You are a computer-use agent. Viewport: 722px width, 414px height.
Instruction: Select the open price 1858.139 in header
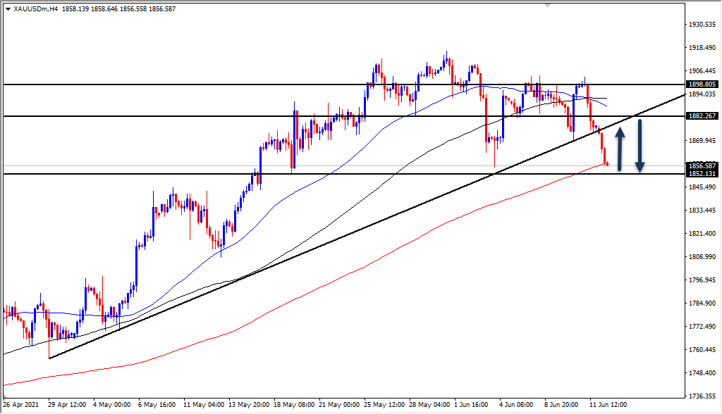[x=75, y=8]
